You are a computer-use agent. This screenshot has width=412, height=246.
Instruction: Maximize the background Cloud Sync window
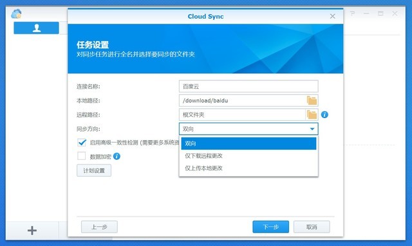tap(380, 13)
